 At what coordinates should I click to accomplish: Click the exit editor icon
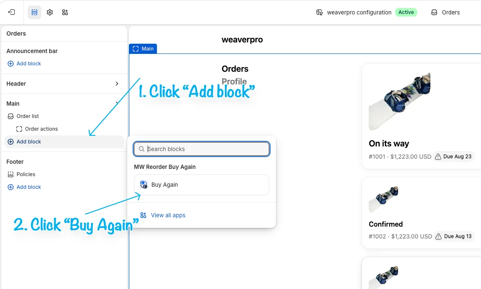[11, 12]
